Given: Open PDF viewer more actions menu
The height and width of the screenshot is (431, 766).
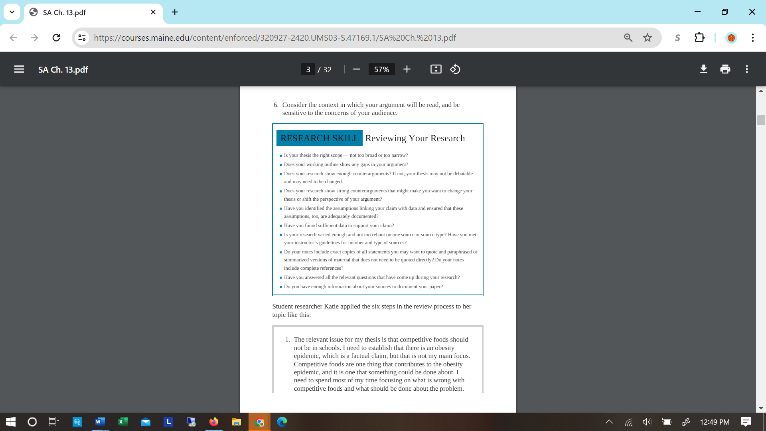Looking at the screenshot, I should [746, 69].
